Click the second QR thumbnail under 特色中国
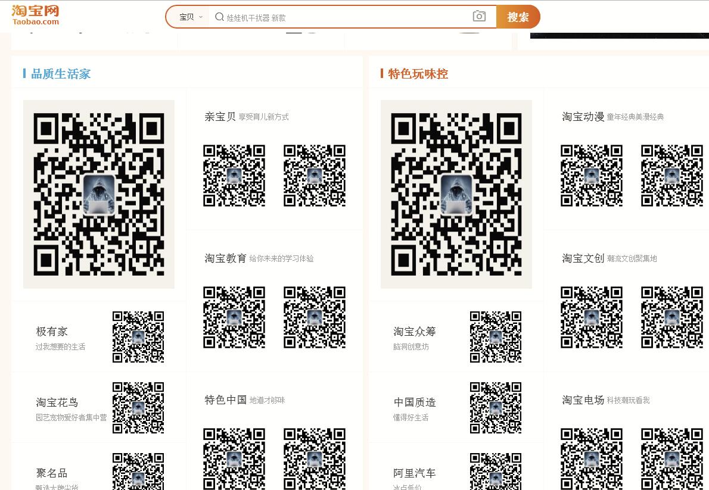The image size is (709, 490). click(x=315, y=459)
